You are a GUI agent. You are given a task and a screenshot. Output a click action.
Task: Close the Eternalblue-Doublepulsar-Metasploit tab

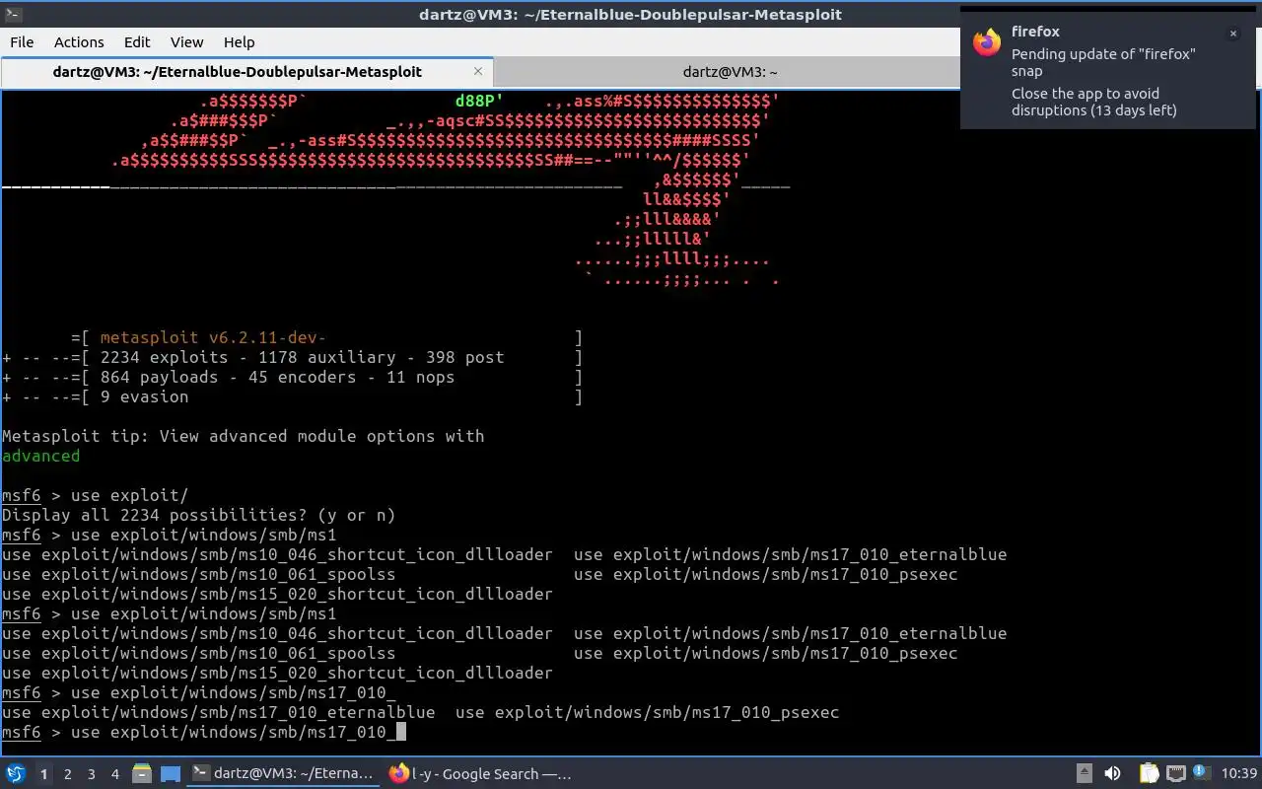click(x=478, y=71)
